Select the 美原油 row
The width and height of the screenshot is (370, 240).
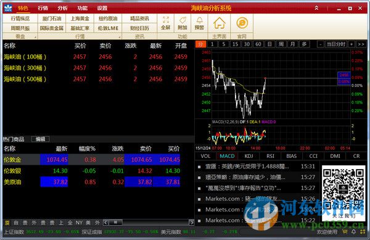[98, 182]
